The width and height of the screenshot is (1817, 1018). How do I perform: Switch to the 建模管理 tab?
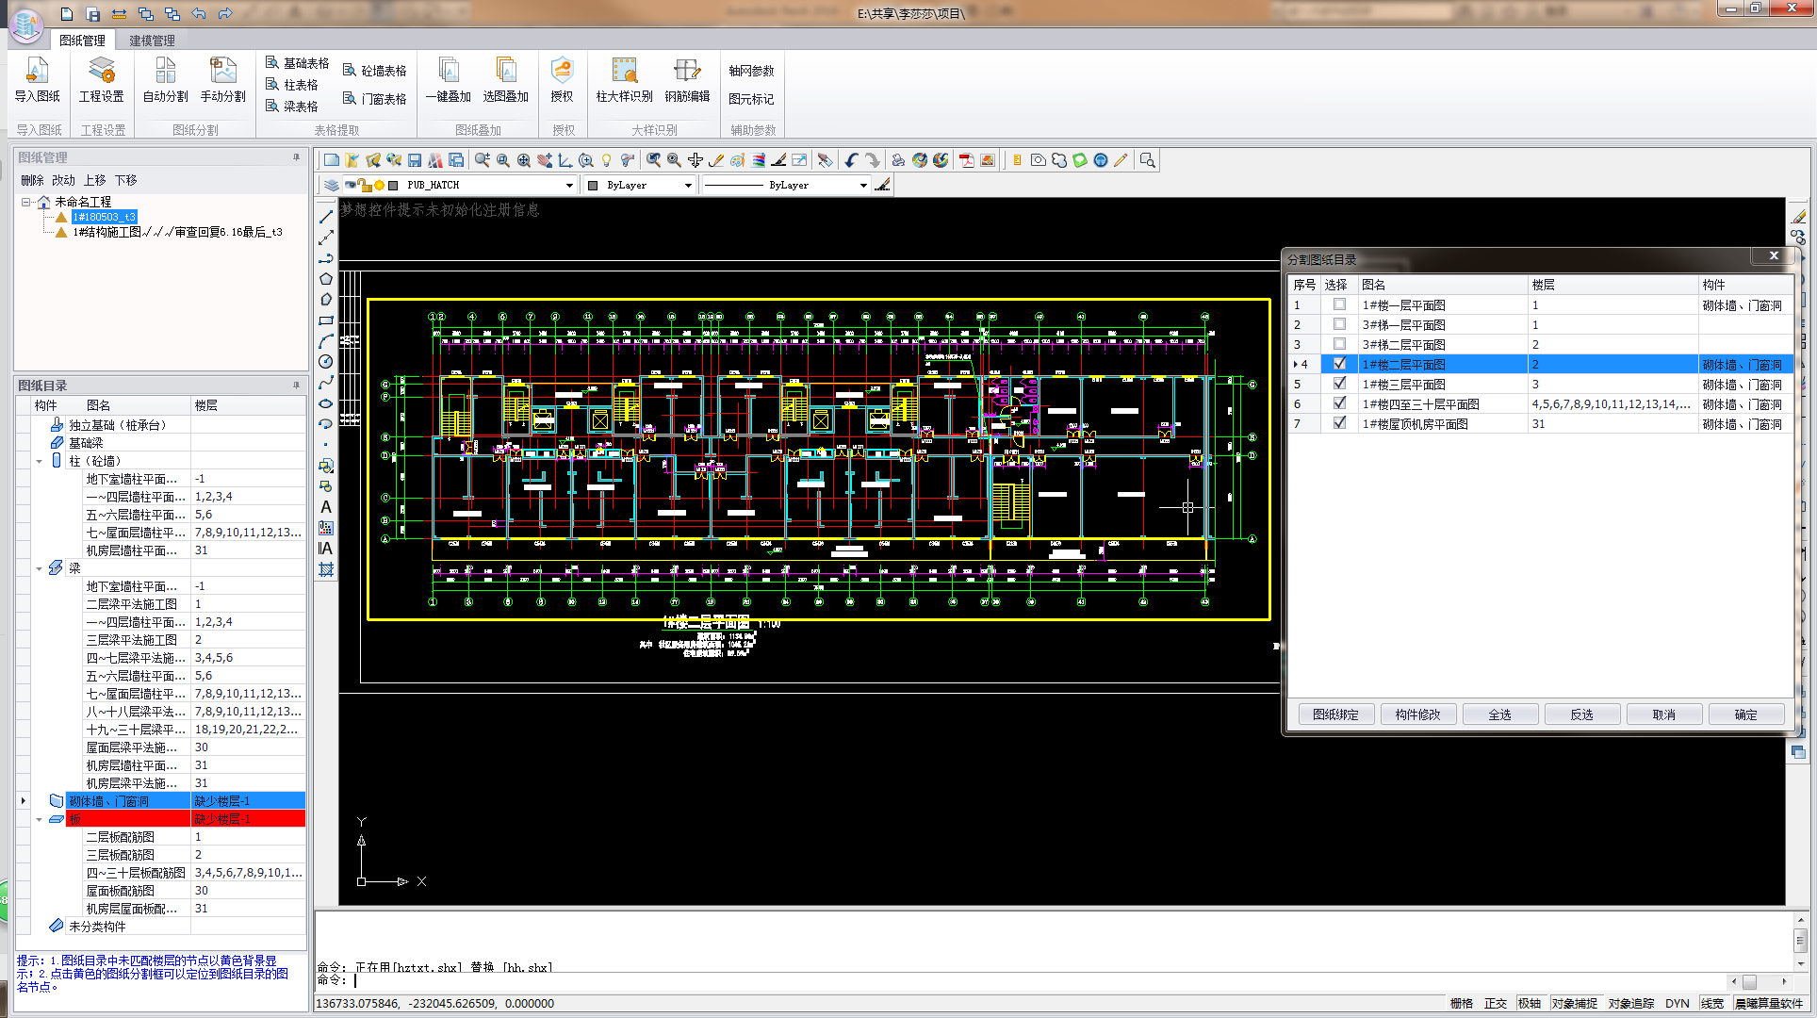(x=152, y=41)
